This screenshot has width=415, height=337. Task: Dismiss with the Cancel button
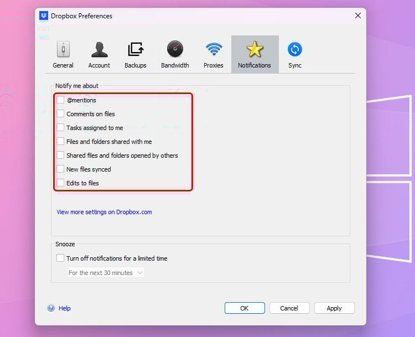[x=289, y=308]
